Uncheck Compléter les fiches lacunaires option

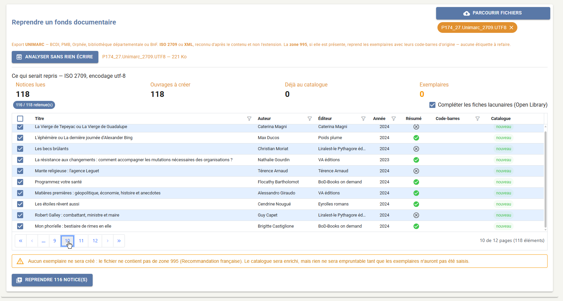[x=432, y=105]
